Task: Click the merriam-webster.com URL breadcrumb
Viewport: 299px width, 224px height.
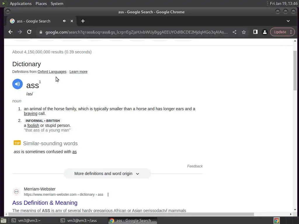Action: click(63, 195)
